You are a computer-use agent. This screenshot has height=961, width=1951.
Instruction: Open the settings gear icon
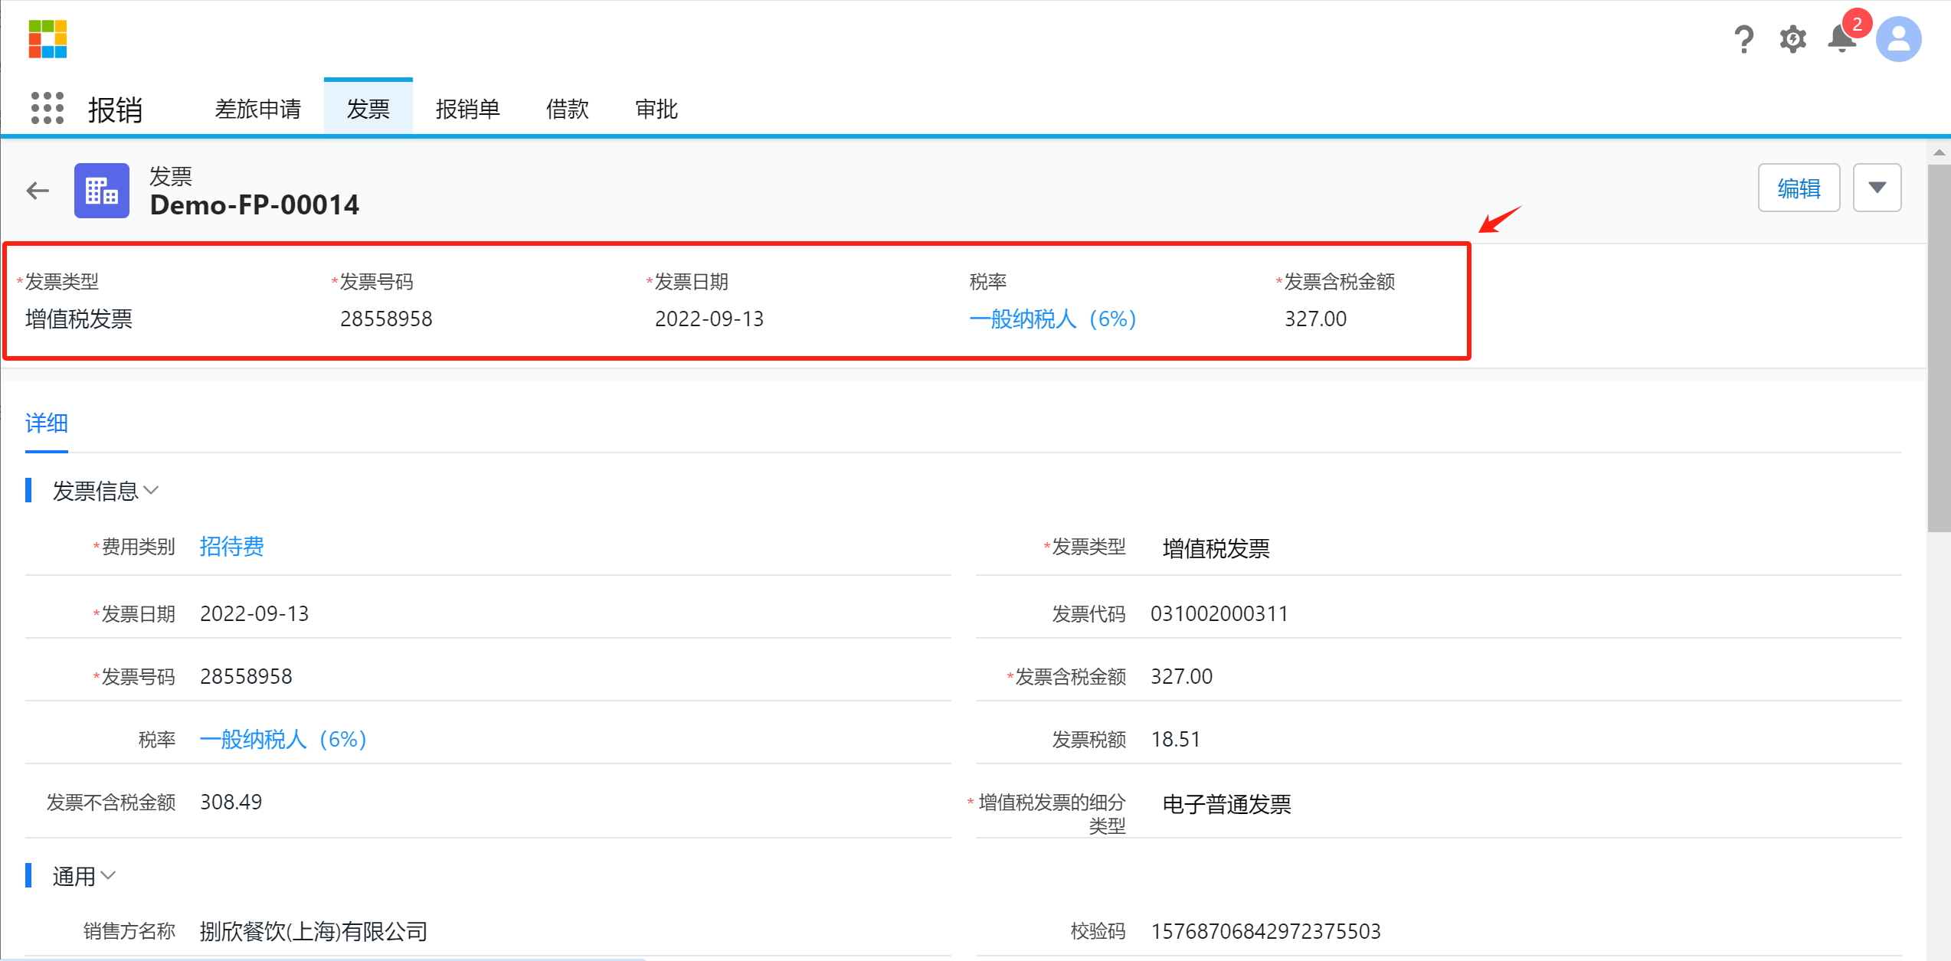click(1792, 39)
